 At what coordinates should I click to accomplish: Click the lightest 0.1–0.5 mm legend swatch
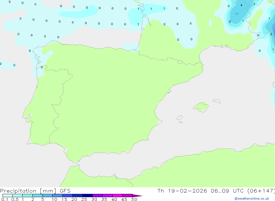pyautogui.click(x=7, y=196)
